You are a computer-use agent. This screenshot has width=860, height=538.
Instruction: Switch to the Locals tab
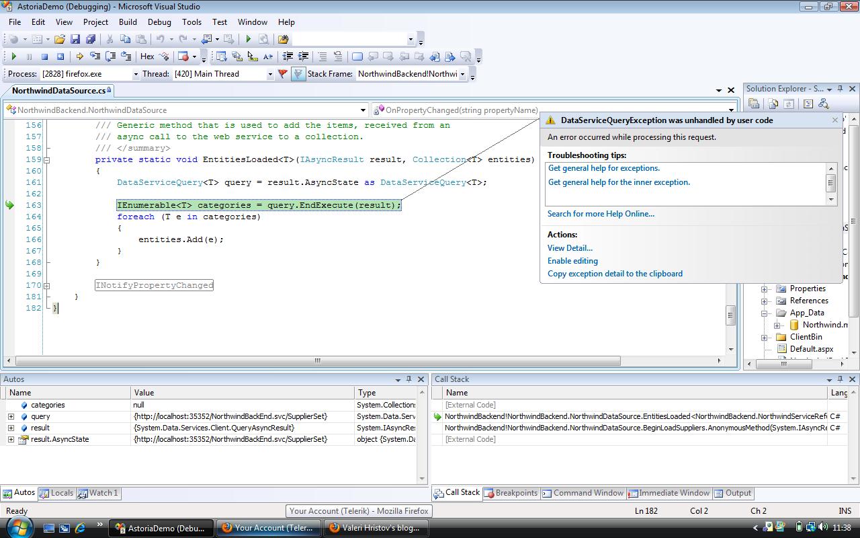click(x=56, y=493)
